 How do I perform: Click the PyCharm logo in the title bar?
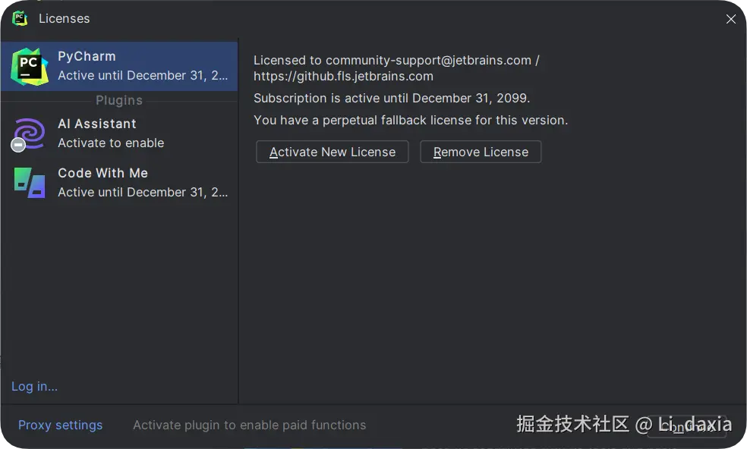(x=20, y=18)
